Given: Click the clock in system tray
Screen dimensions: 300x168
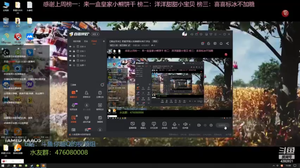Looking at the screenshot, I should pos(288,166).
